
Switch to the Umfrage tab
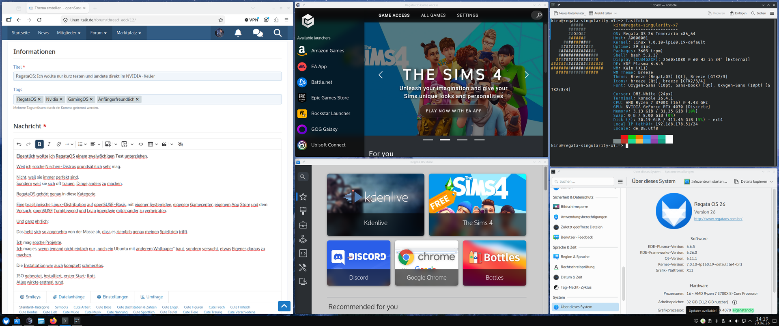(151, 297)
